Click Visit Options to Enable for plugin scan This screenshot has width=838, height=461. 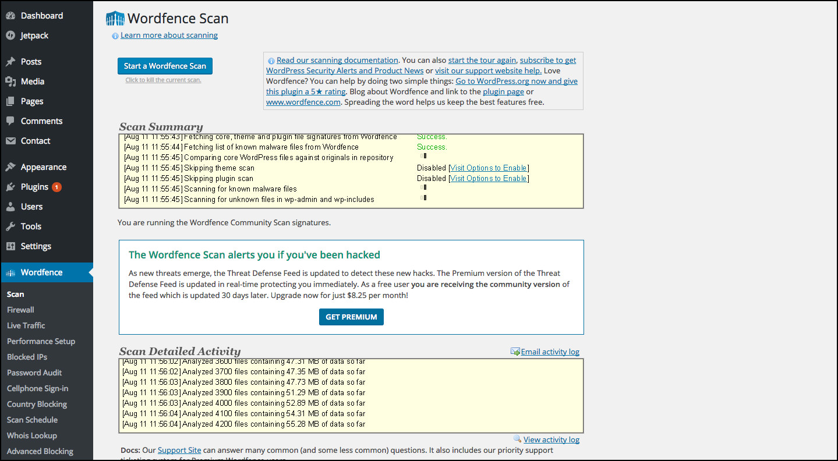tap(489, 179)
